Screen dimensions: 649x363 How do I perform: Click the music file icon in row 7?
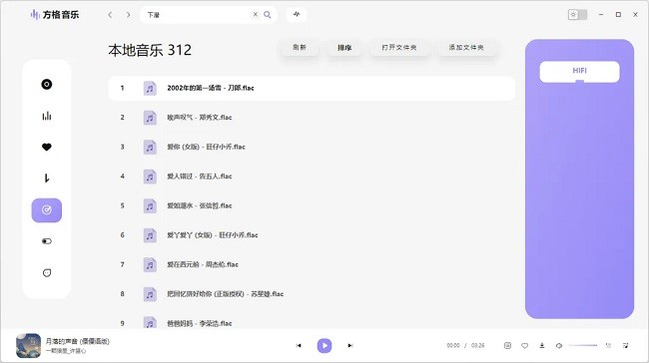pos(150,264)
